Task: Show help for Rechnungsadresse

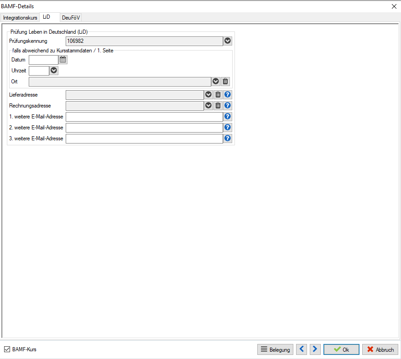Action: point(228,105)
